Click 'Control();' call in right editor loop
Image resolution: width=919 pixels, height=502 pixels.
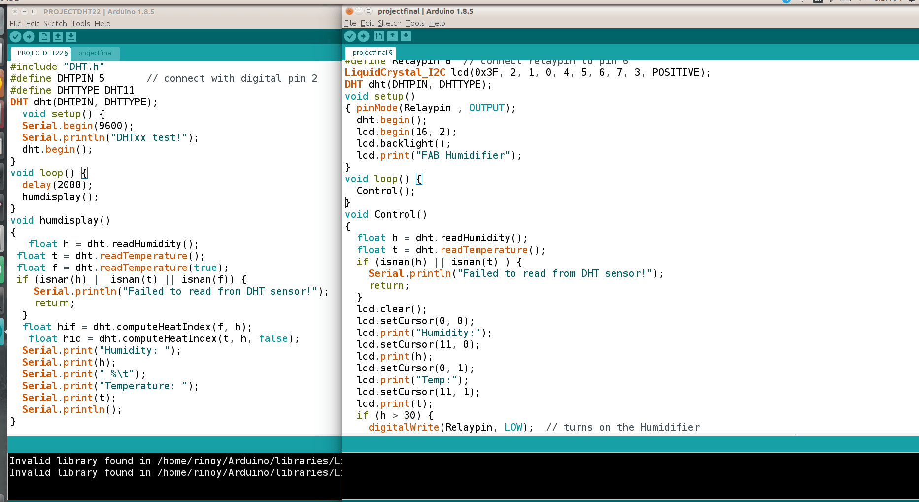pyautogui.click(x=386, y=191)
